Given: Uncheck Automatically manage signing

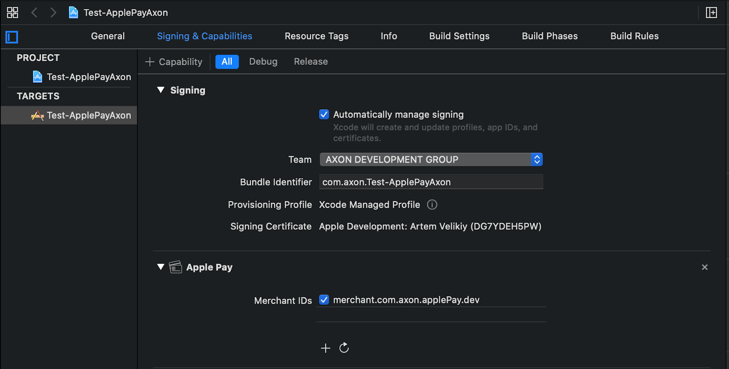Looking at the screenshot, I should (x=324, y=114).
